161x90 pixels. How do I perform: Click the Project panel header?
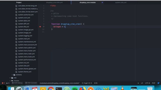tap(19, 2)
